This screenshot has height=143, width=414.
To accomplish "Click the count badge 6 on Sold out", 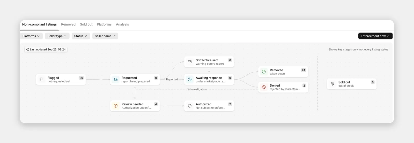I will coord(373,82).
